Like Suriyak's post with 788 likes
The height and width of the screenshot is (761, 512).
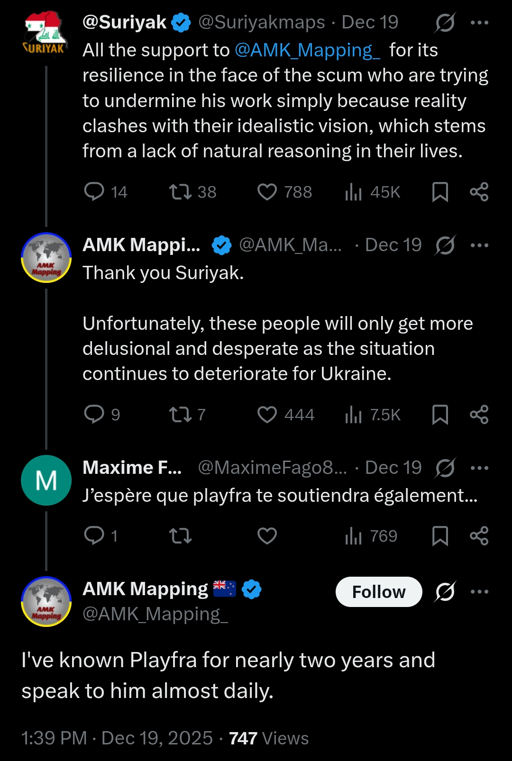coord(267,192)
